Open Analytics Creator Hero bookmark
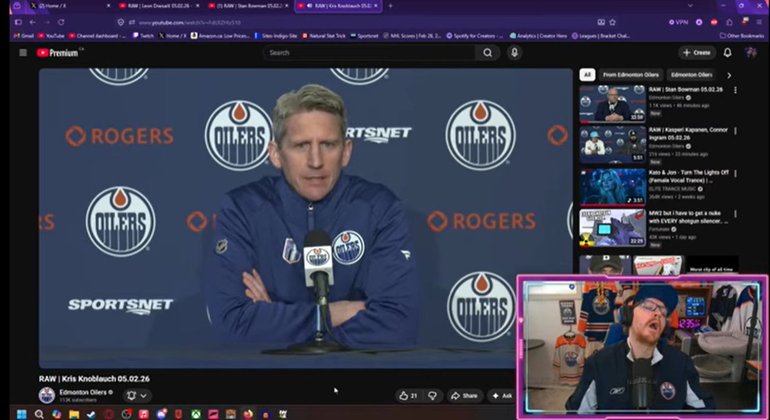This screenshot has height=420, width=770. tap(538, 36)
